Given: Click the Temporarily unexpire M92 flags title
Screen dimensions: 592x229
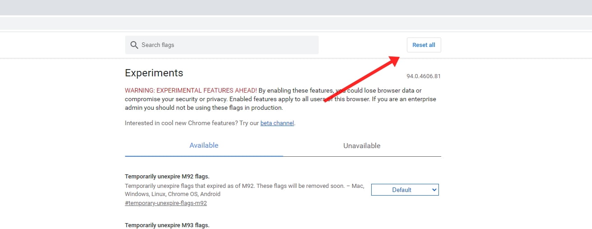Looking at the screenshot, I should pos(167,176).
